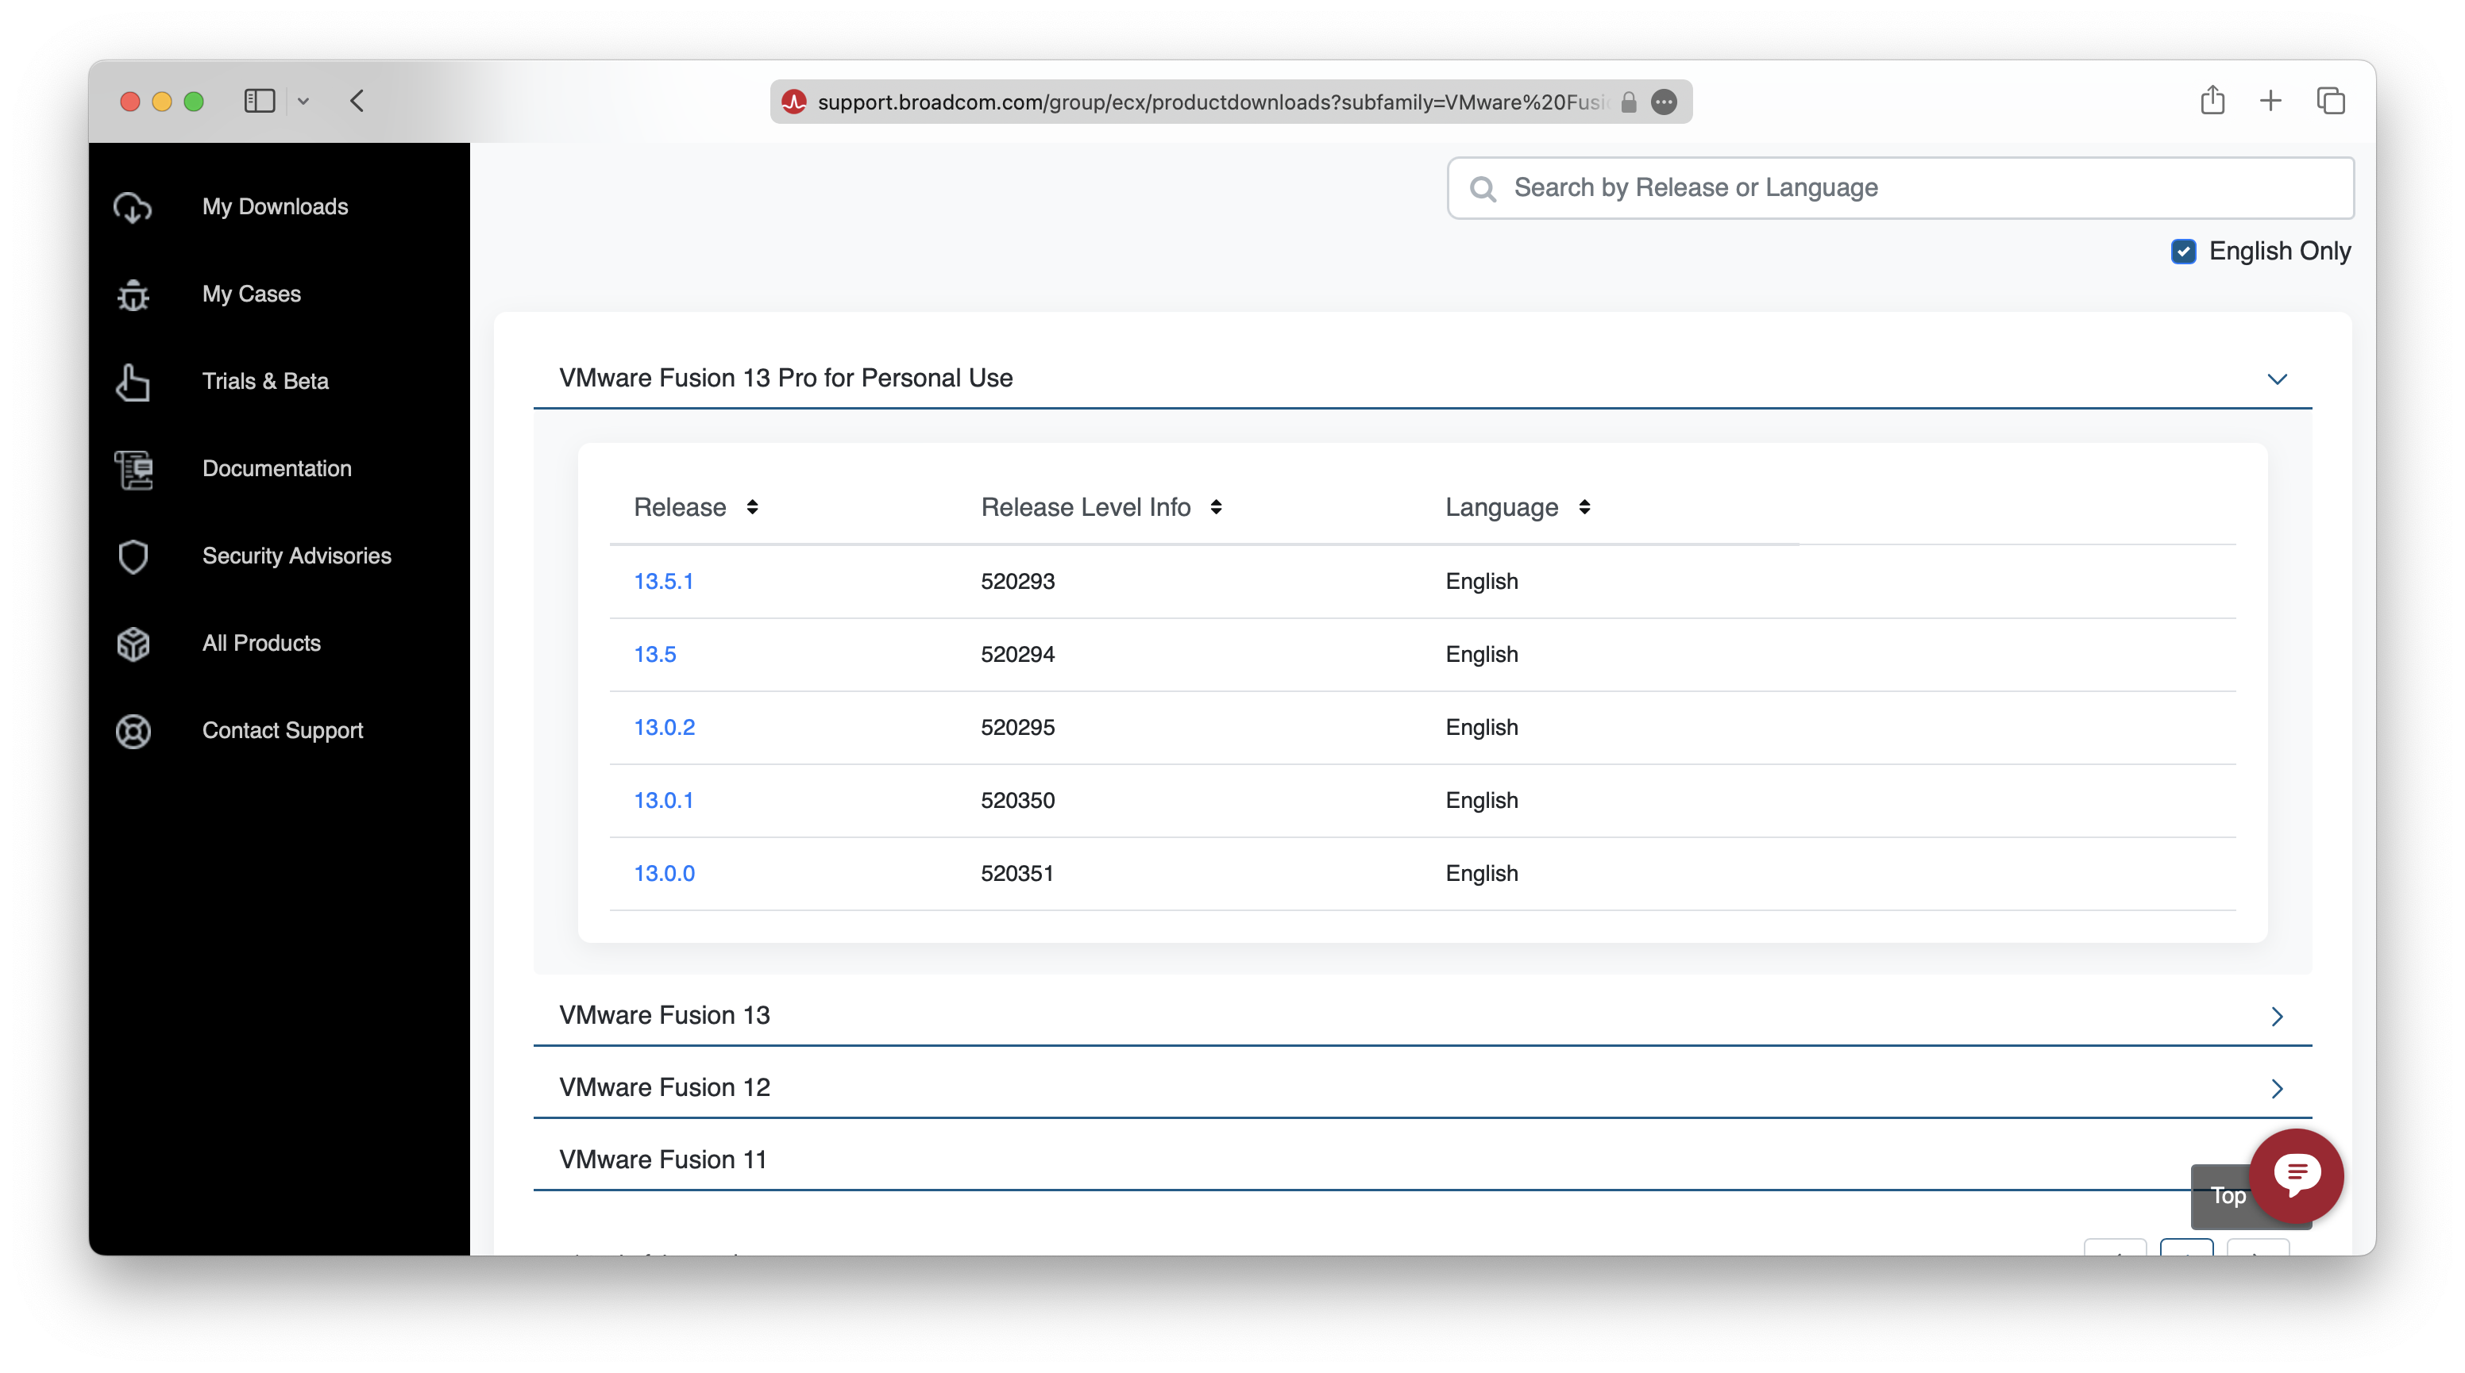The height and width of the screenshot is (1373, 2465).
Task: Click the My Cases bug icon
Action: tap(132, 294)
